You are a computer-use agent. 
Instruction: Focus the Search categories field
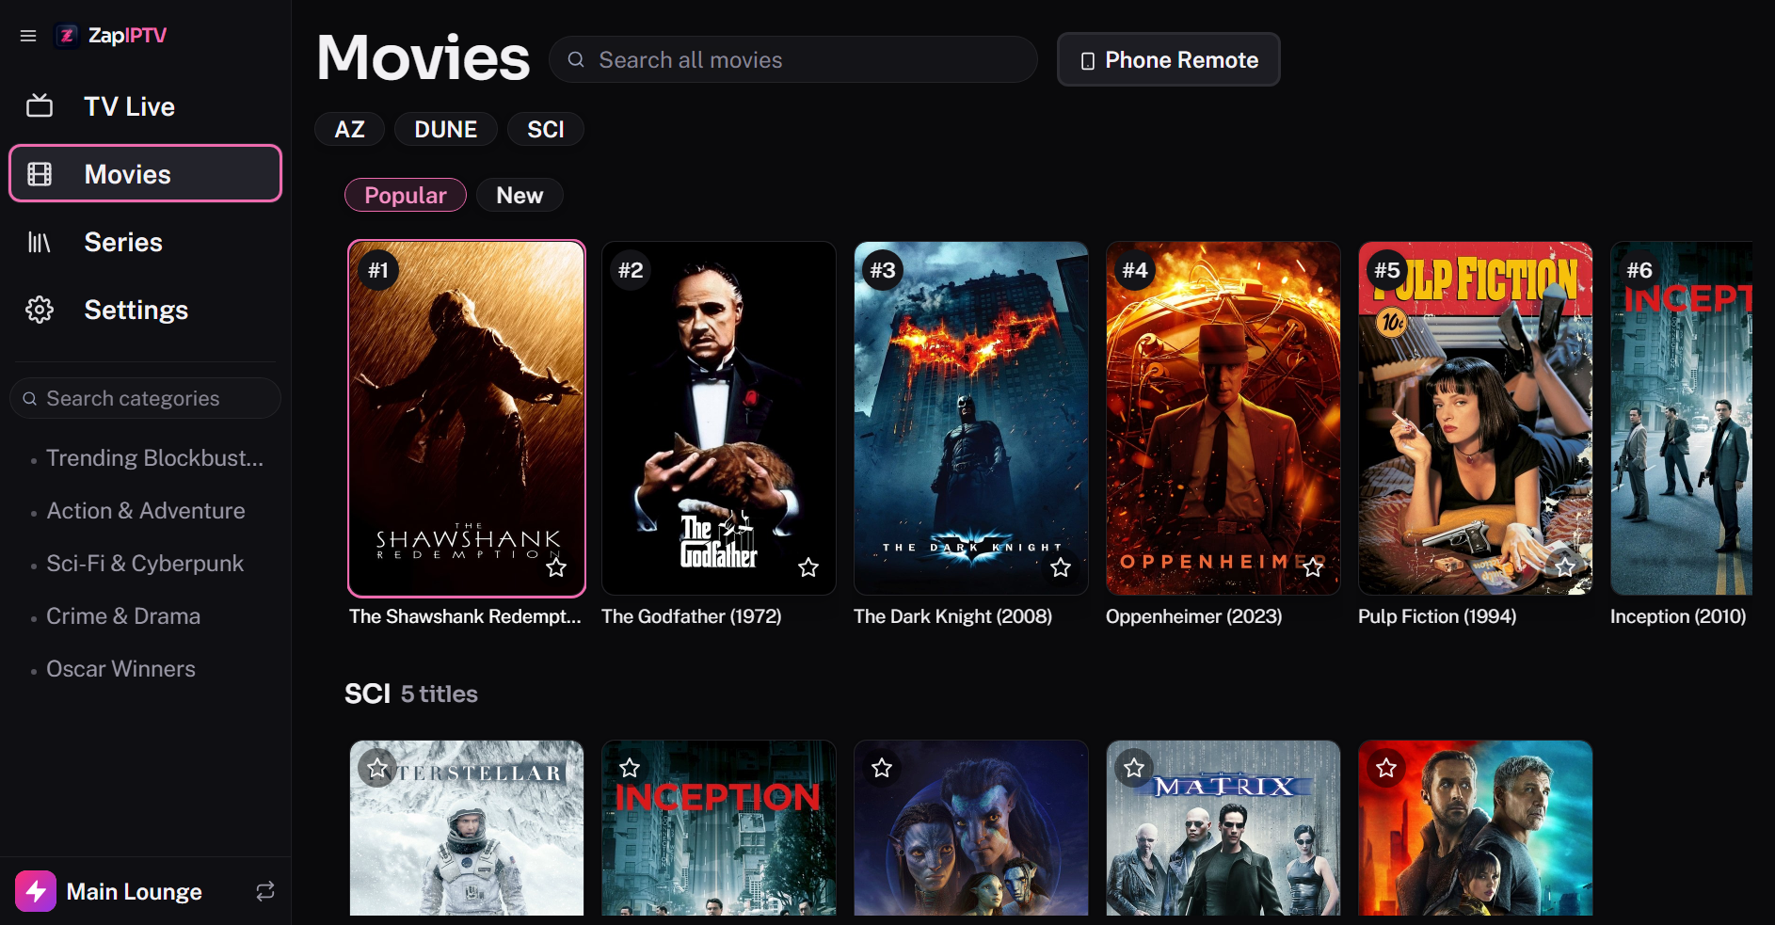click(x=145, y=398)
